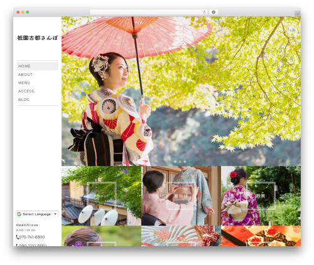Select the first slideshow dot
Viewport: 314px width, 265px height.
click(x=175, y=162)
